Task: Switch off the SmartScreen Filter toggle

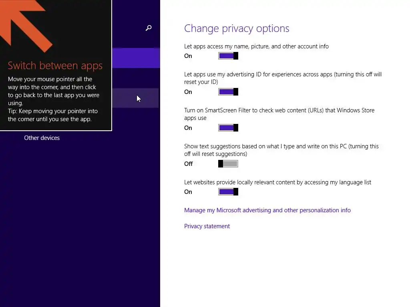Action: point(228,128)
